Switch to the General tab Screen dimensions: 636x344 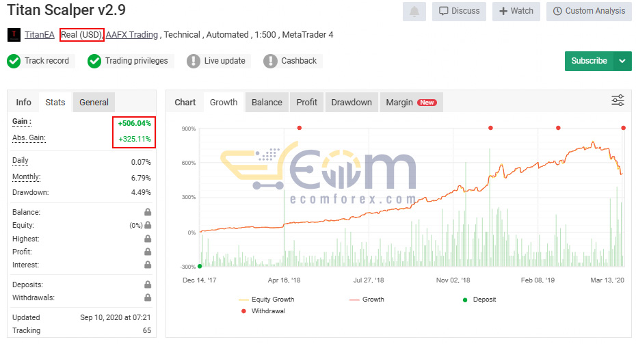(x=94, y=102)
